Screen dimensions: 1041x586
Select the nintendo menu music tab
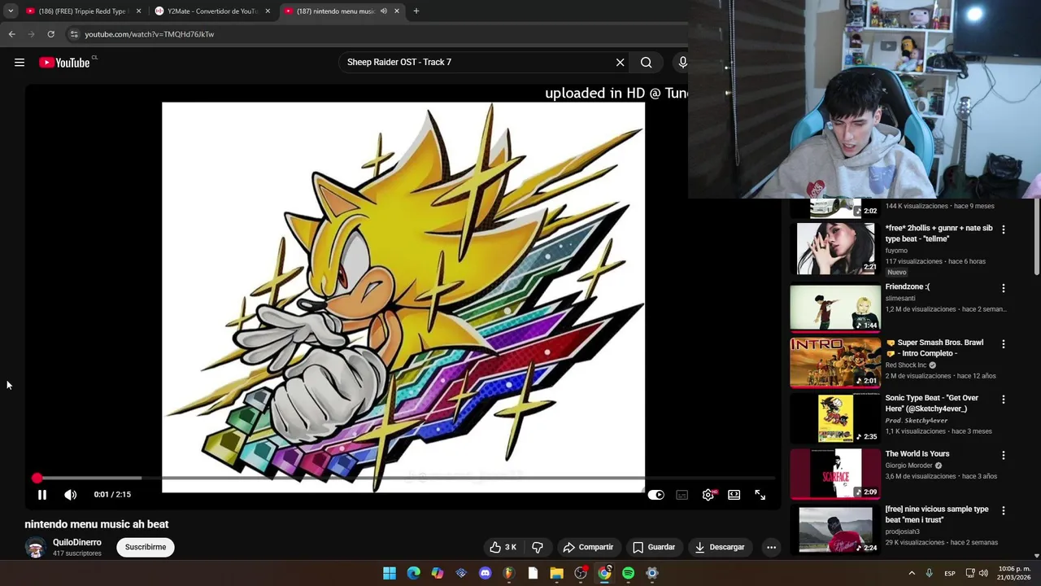(x=336, y=11)
